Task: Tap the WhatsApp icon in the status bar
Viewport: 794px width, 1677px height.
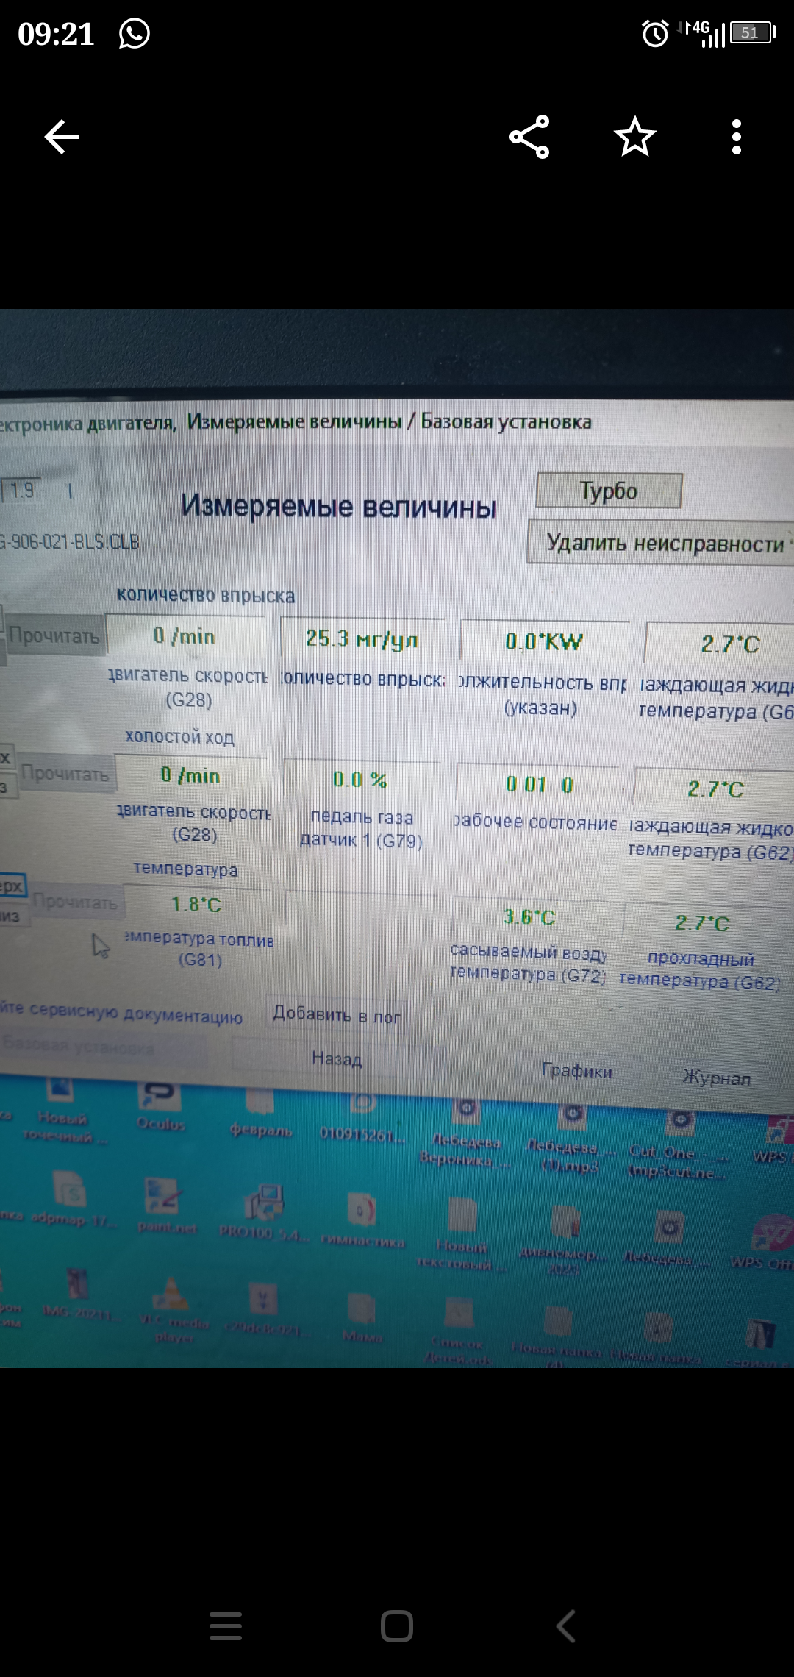Action: (x=135, y=34)
